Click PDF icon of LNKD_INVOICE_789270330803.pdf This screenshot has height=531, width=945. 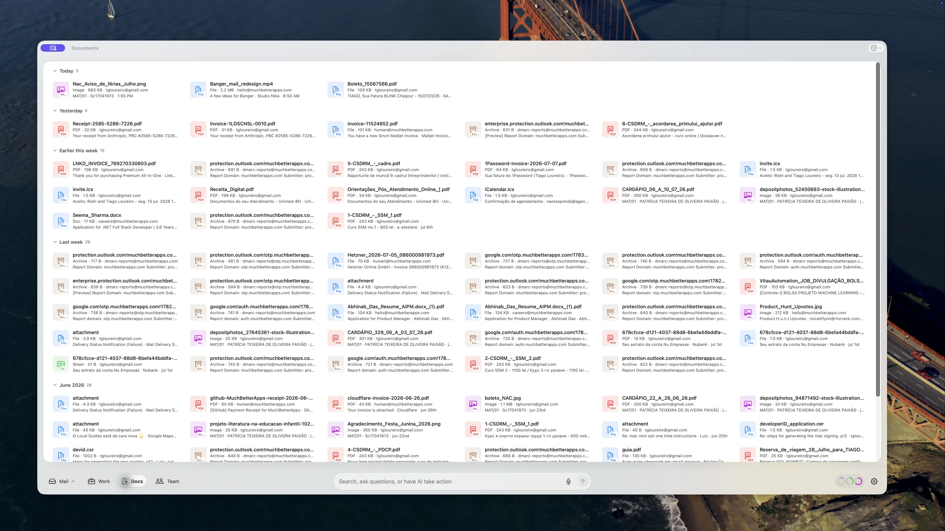(x=61, y=169)
